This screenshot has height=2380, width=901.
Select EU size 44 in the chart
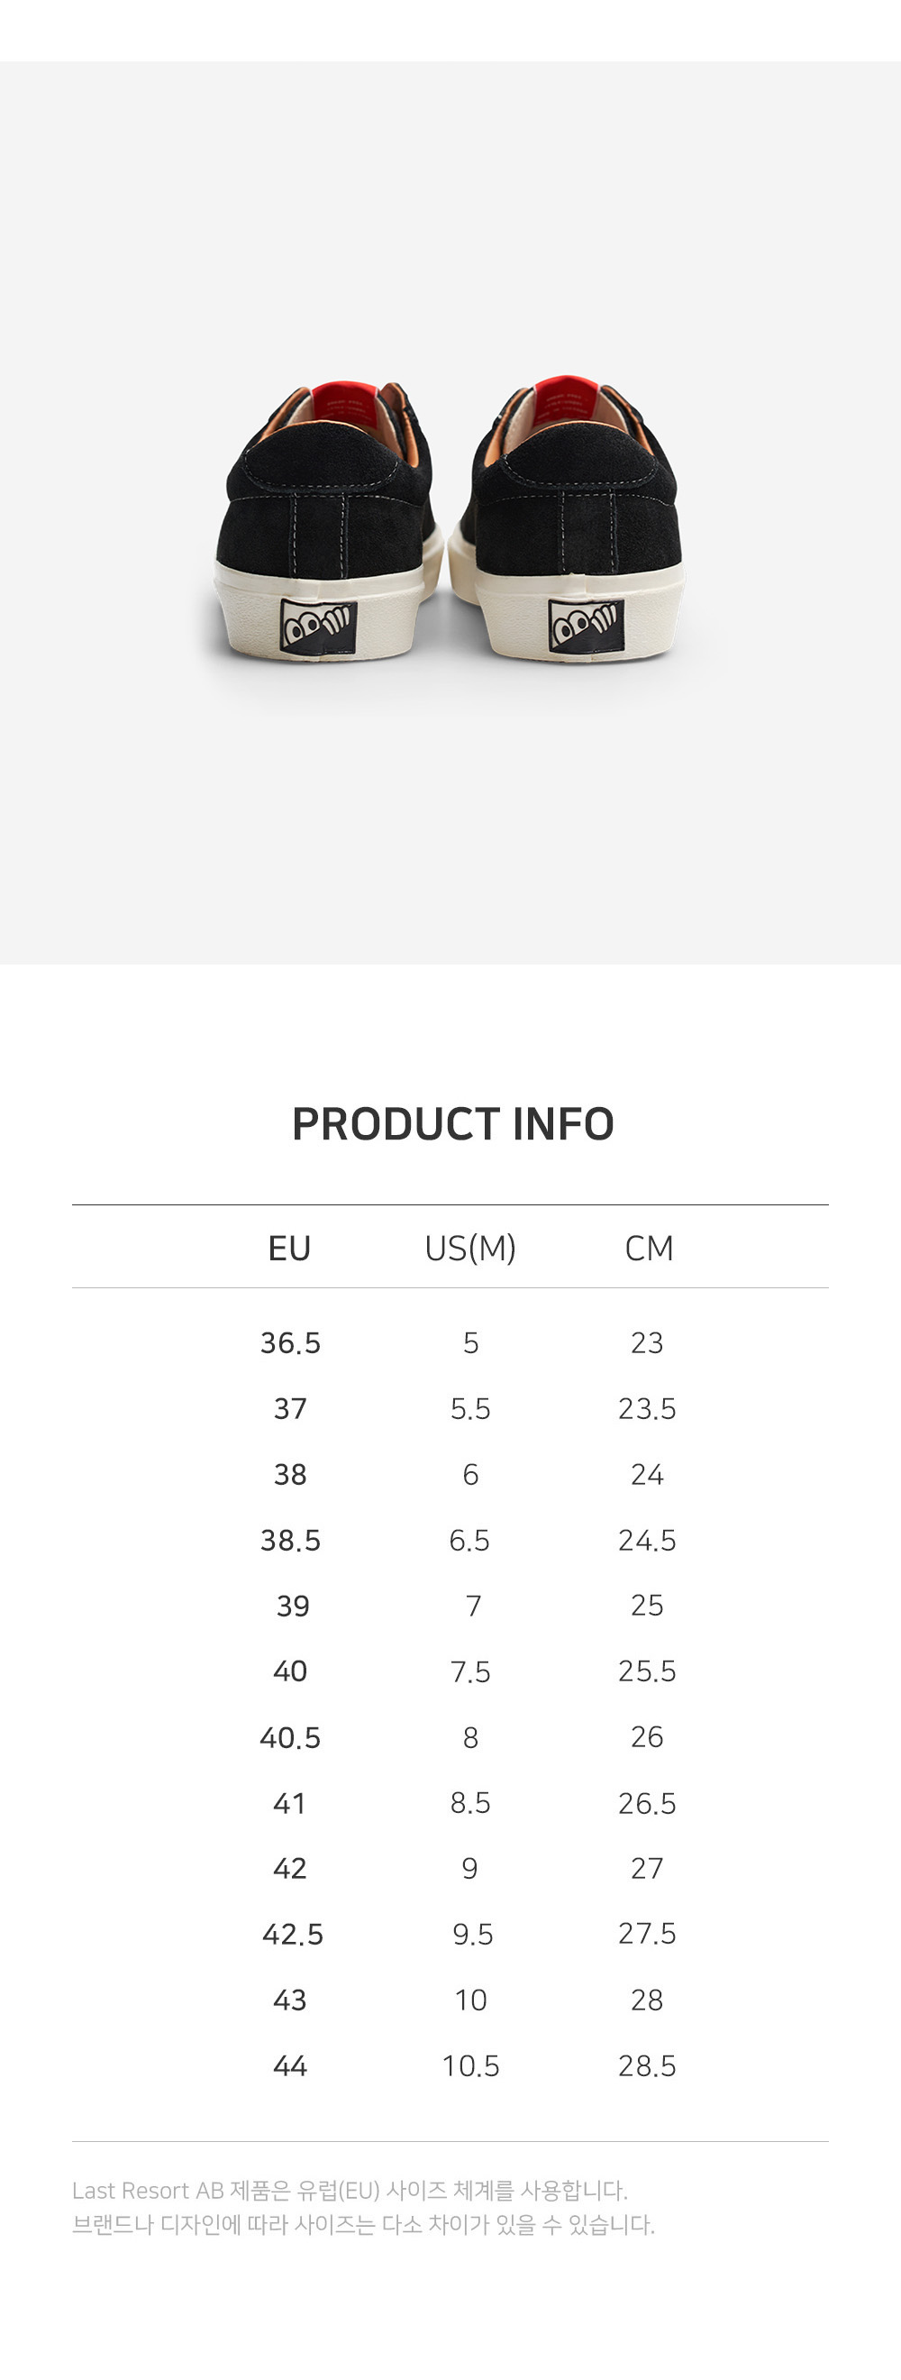tap(290, 2066)
